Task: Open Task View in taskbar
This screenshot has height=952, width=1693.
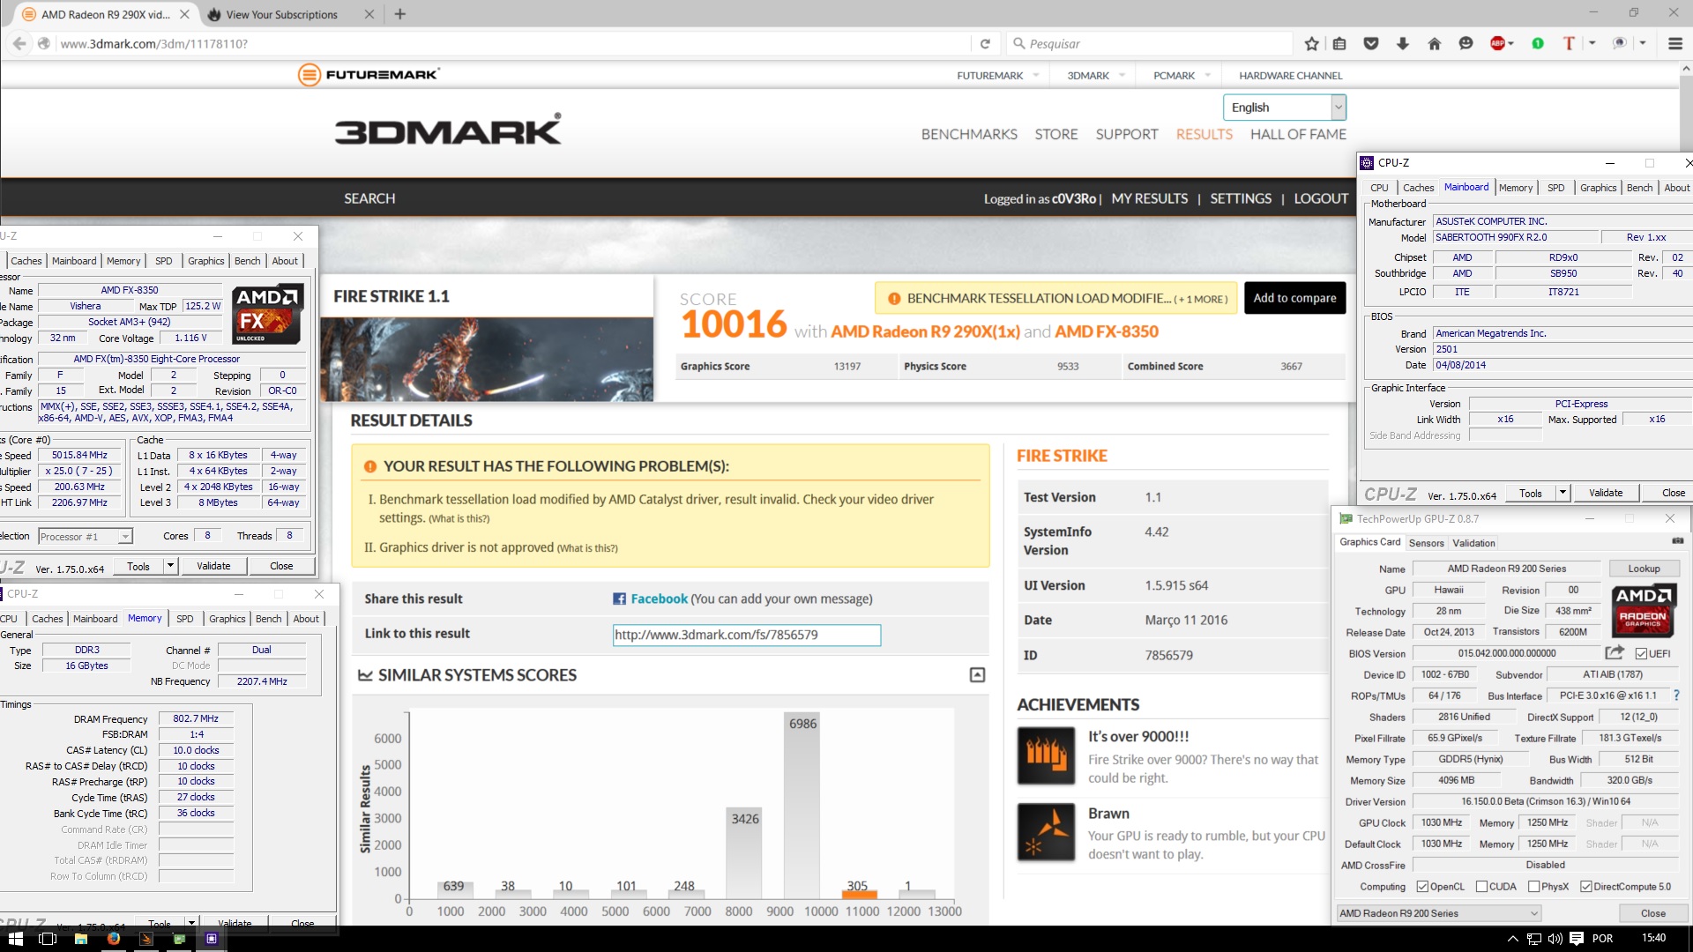Action: [x=48, y=939]
